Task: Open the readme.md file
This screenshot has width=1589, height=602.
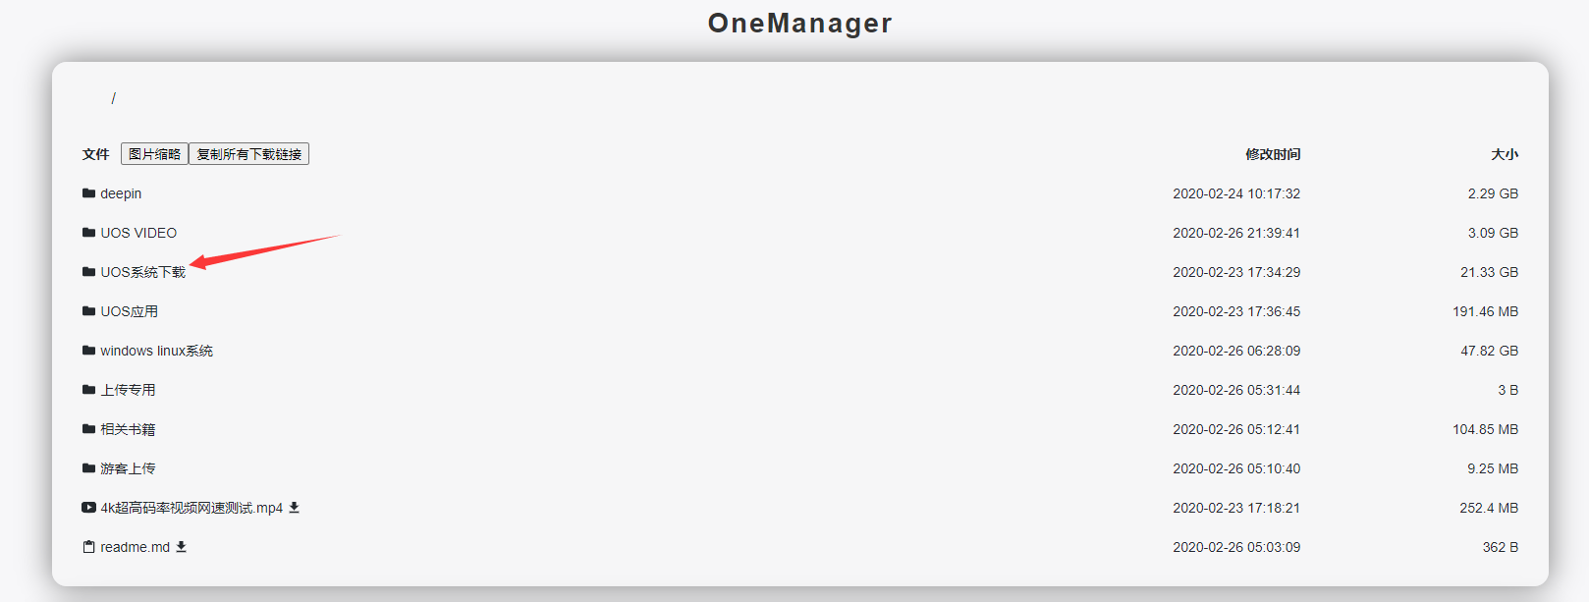Action: click(x=135, y=547)
